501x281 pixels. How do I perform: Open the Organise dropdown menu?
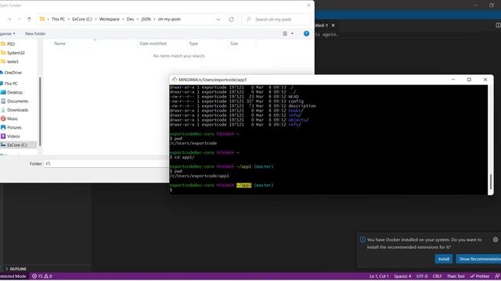[7, 34]
